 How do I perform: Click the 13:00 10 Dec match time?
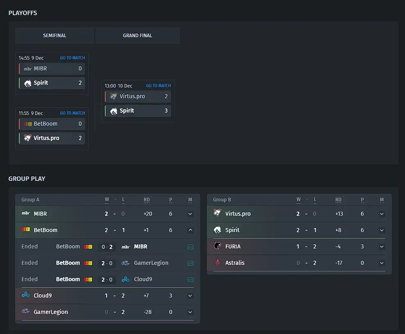(118, 86)
